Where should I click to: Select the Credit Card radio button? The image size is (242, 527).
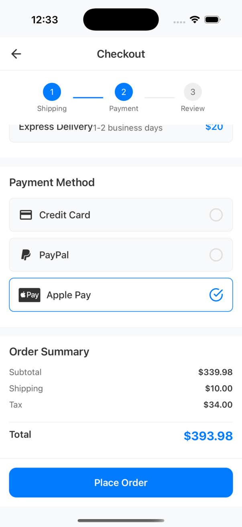click(216, 215)
